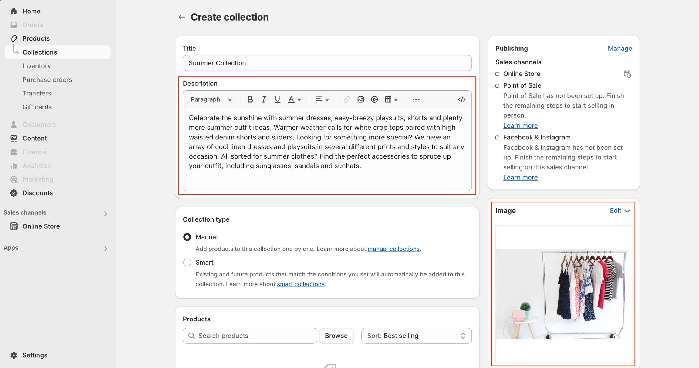Click the underline formatting icon
Screen dimensions: 699x368
click(x=277, y=99)
